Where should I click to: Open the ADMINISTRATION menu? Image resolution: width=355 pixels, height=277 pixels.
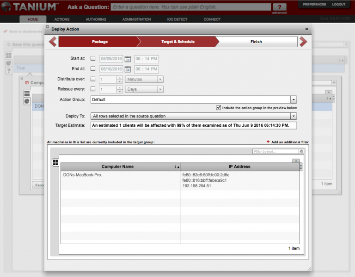(136, 19)
